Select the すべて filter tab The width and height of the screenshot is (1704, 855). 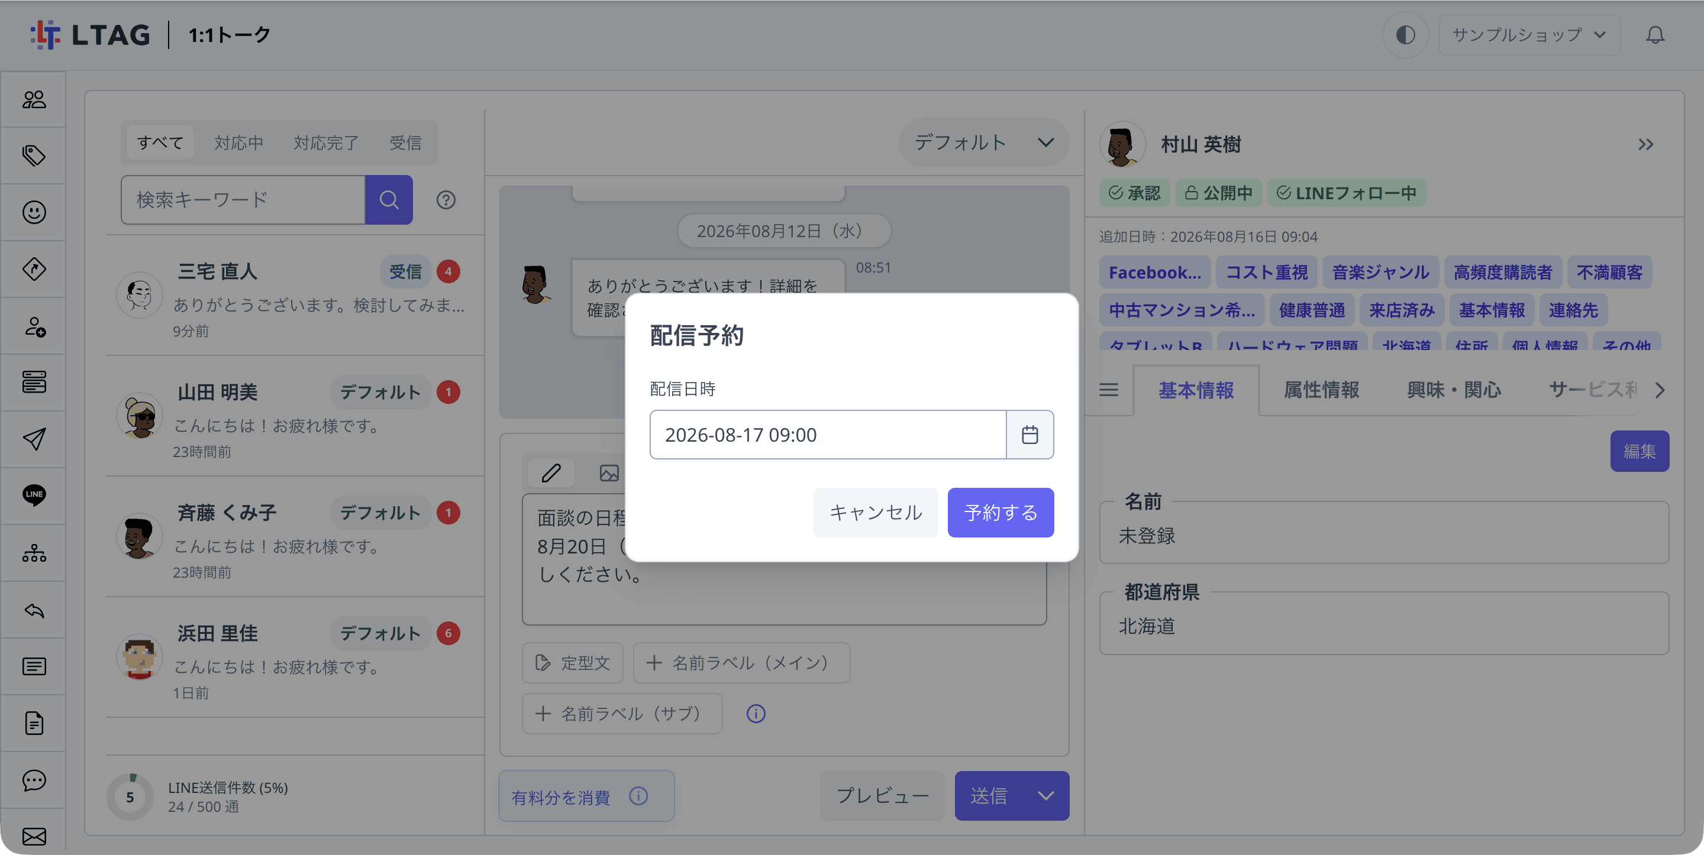160,143
